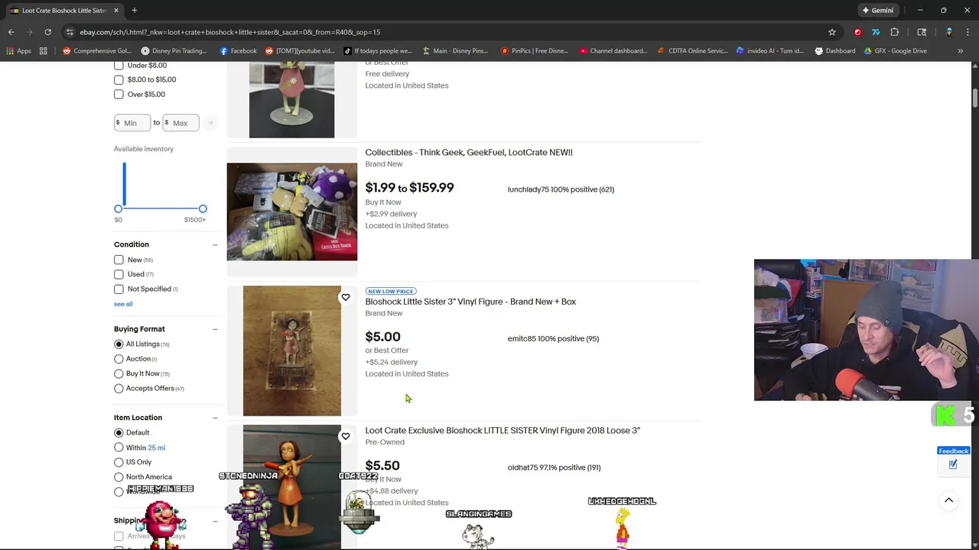
Task: Open the 25 mi distance link
Action: pos(156,448)
